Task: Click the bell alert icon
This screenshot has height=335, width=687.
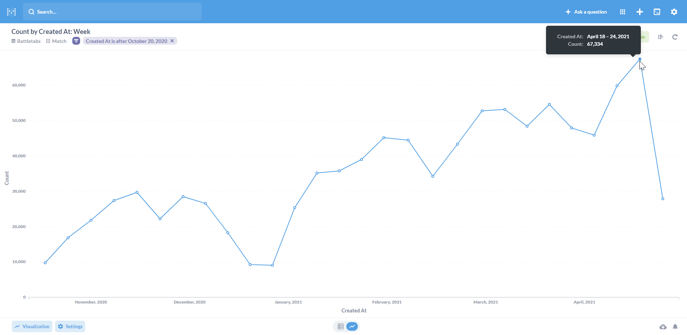Action: (675, 326)
